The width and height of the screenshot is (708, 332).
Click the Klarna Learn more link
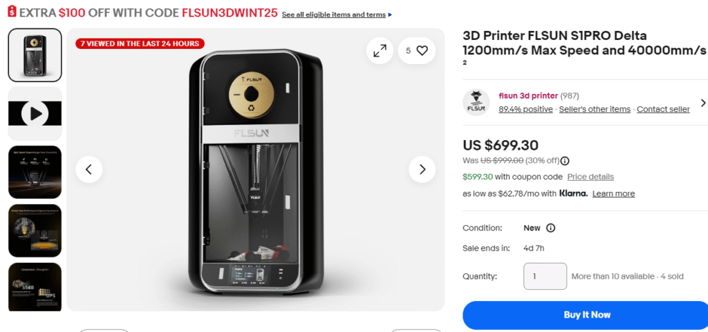click(x=613, y=194)
